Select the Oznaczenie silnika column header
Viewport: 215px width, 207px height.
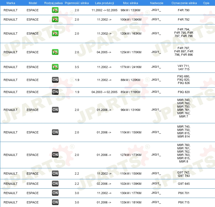pyautogui.click(x=184, y=3)
